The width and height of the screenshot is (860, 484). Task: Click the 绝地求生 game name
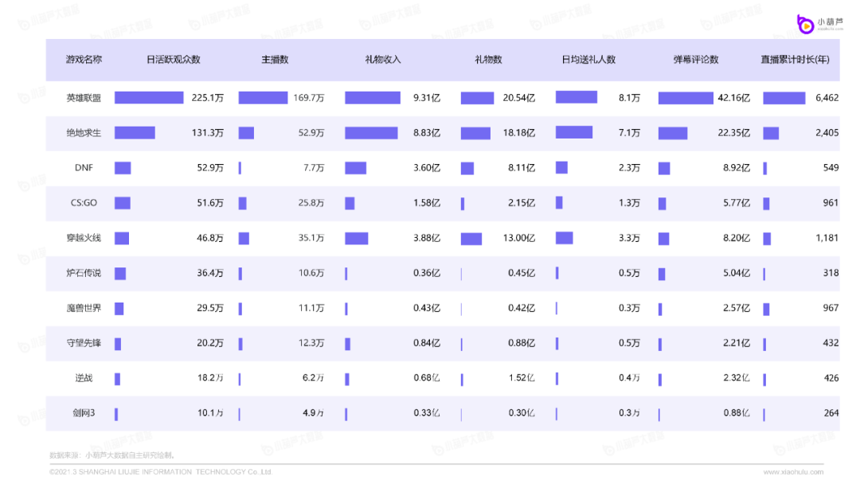(x=84, y=133)
